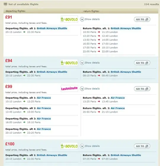Click the 16:50 Paris to 17:00 London return flight
This screenshot has height=166, width=160.
(100, 44)
